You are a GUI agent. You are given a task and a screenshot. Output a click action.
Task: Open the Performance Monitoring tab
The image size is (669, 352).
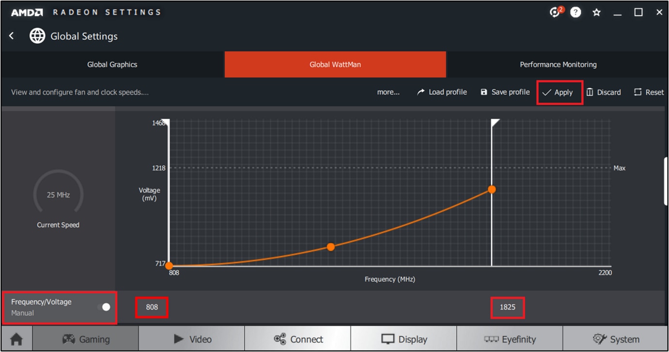point(558,64)
